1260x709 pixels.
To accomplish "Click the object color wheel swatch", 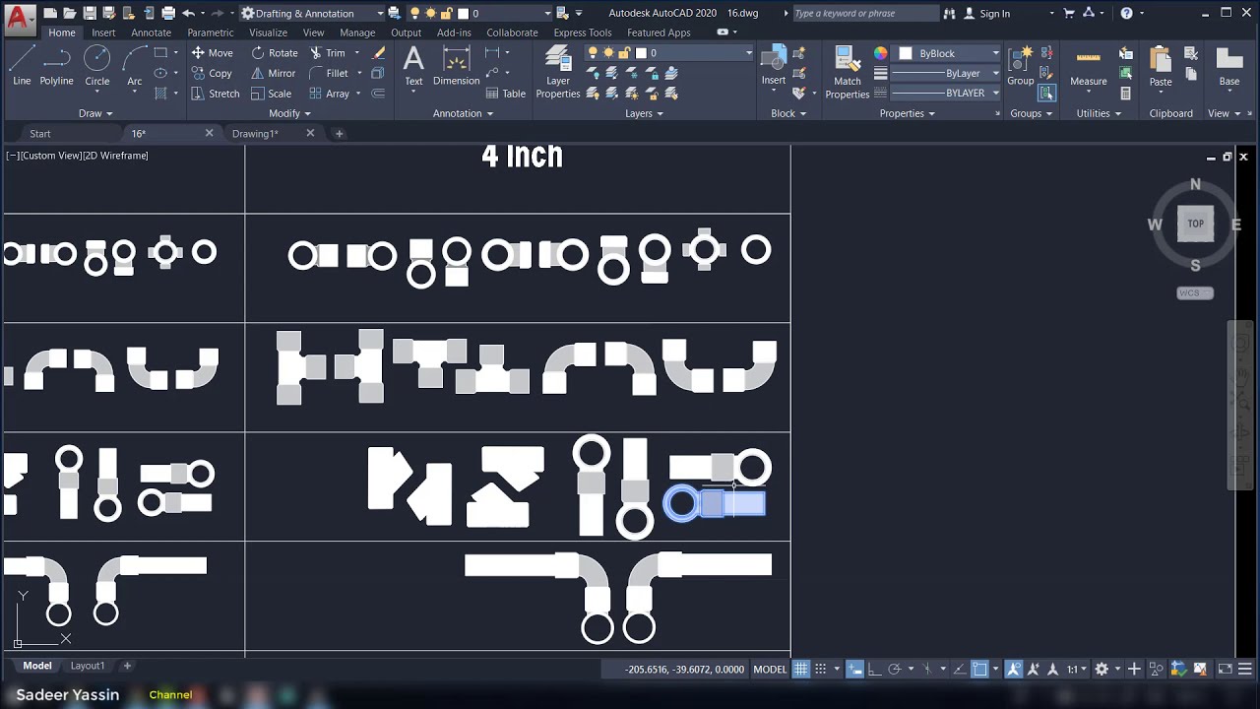I will 880,53.
